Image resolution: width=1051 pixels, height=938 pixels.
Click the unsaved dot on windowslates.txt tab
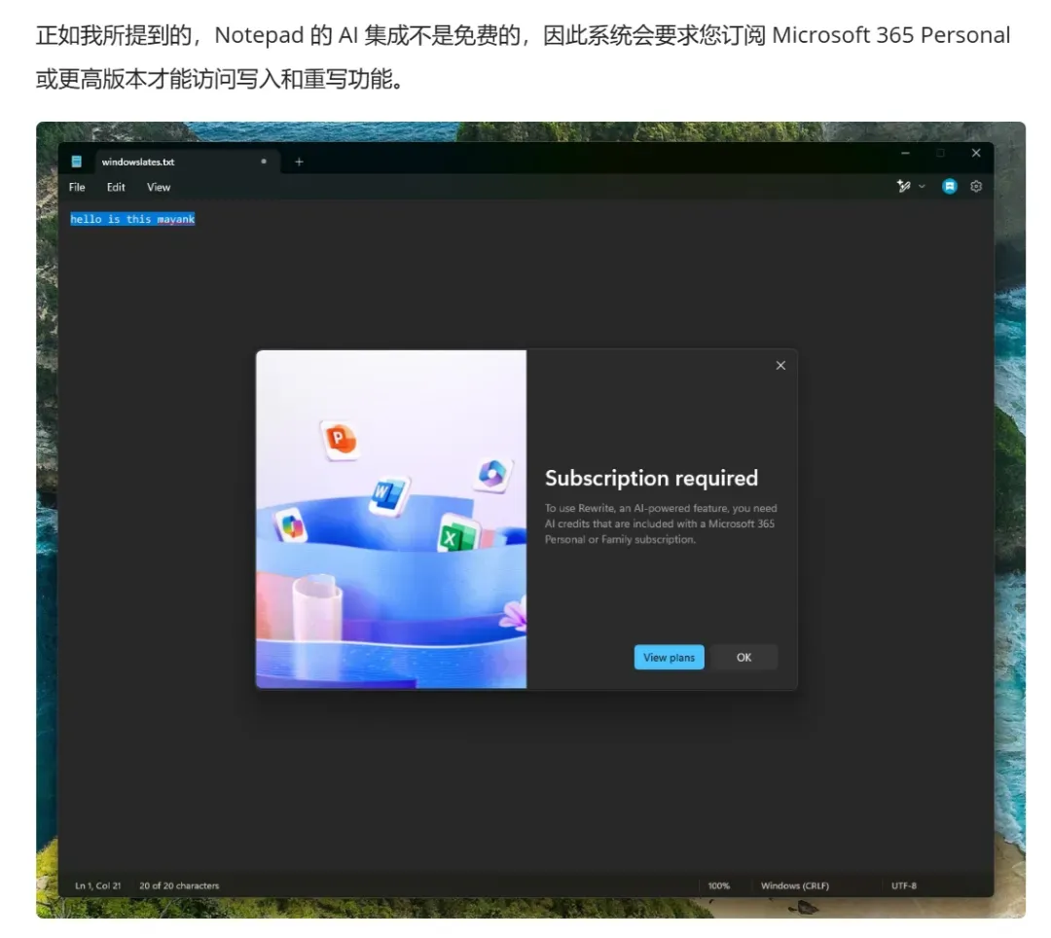coord(264,162)
